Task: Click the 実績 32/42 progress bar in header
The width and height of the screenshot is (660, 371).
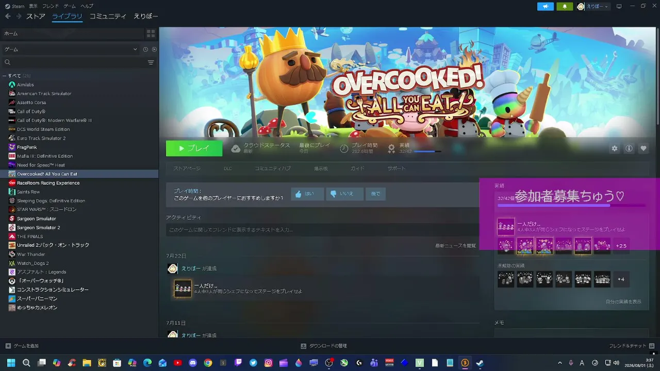Action: [x=427, y=151]
